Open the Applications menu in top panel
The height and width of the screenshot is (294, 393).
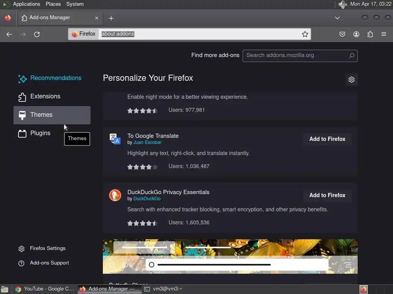coord(26,4)
